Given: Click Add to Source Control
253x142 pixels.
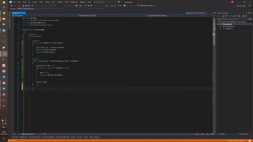Looking at the screenshot, I should [x=236, y=141].
